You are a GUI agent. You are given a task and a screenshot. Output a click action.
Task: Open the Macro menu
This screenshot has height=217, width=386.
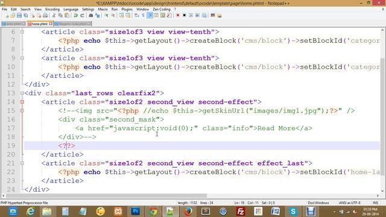103,9
